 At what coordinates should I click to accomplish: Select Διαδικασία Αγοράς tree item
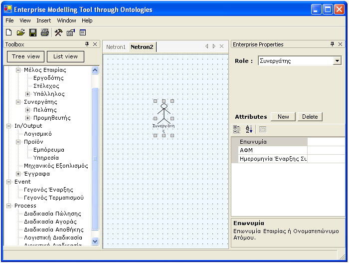50,222
